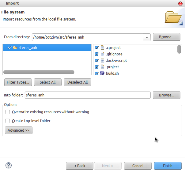
Task: Enable Create top-level folder option
Action: (8, 121)
